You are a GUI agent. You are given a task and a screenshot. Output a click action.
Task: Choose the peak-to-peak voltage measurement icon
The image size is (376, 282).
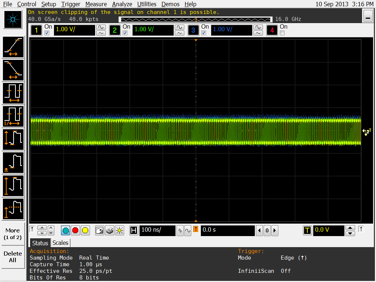tap(14, 139)
